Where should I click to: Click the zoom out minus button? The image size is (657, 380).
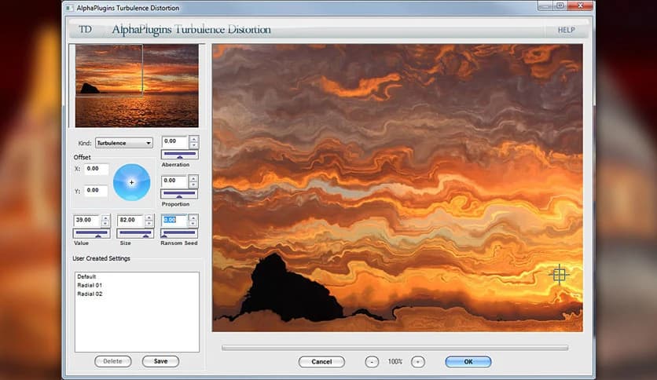coord(372,362)
